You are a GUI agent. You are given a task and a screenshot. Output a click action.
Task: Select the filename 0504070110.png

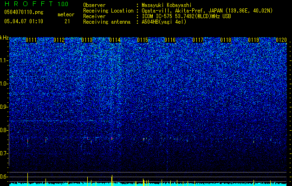24,13
